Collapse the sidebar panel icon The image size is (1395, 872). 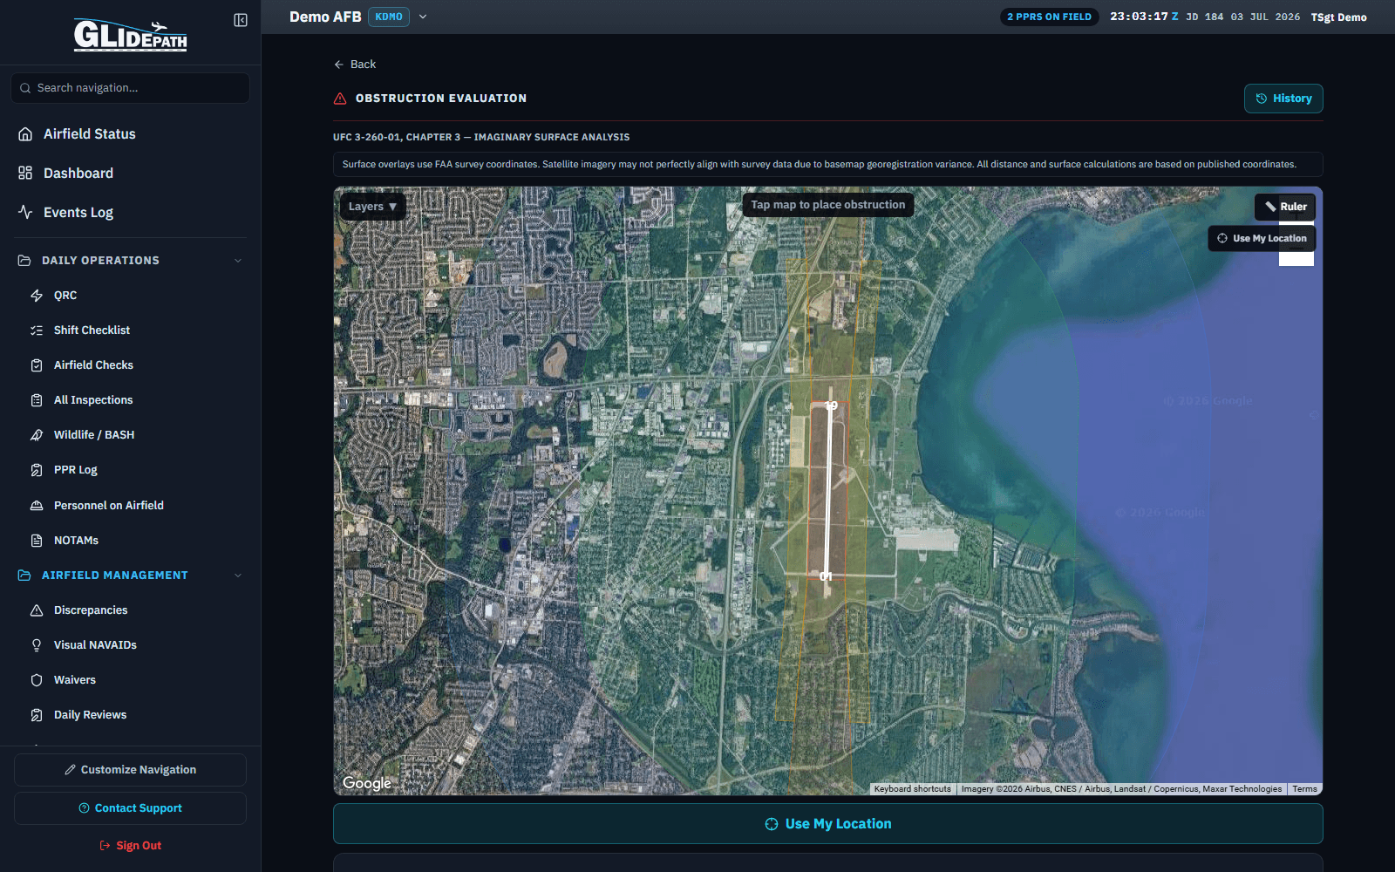click(241, 20)
